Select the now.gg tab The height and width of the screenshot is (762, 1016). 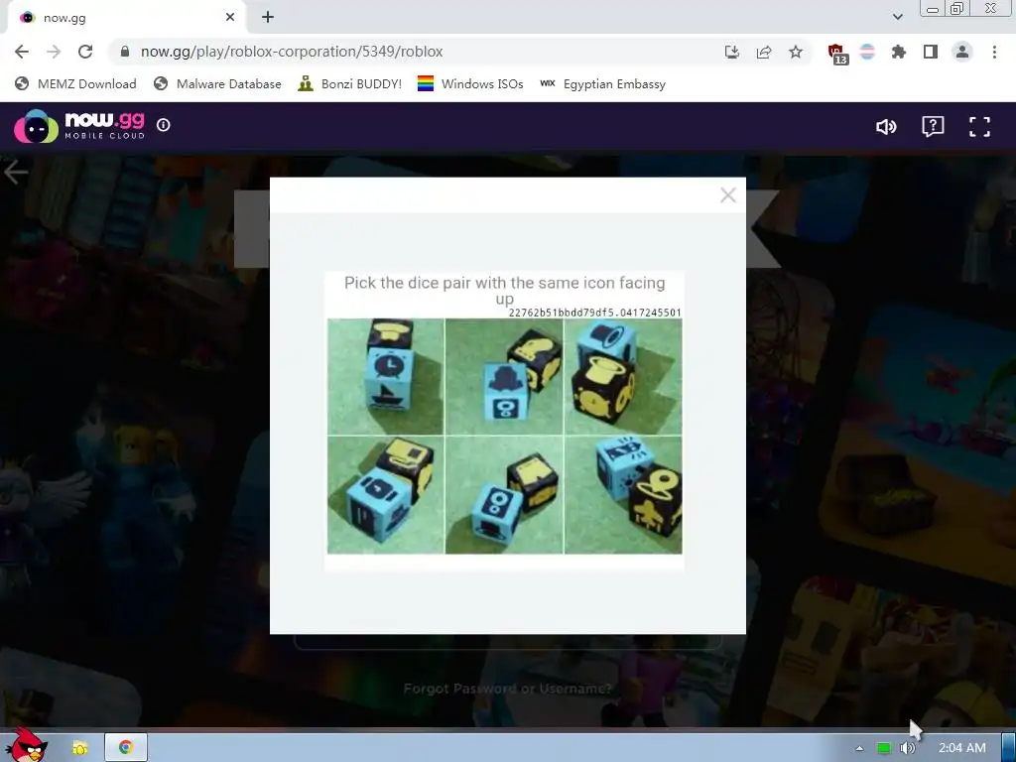point(126,18)
